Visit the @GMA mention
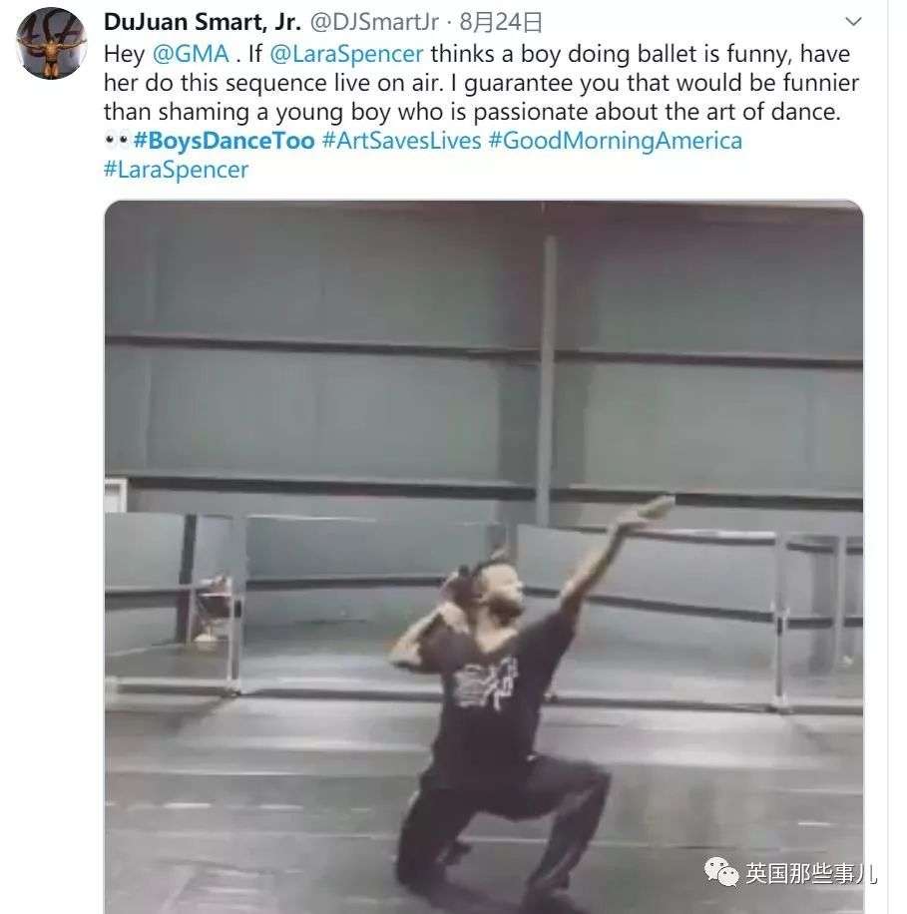The width and height of the screenshot is (907, 914). pos(191,54)
